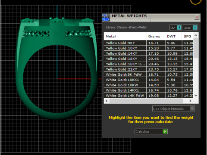This screenshot has height=155, width=207.
Task: Sort by the Metal column header
Action: click(125, 36)
